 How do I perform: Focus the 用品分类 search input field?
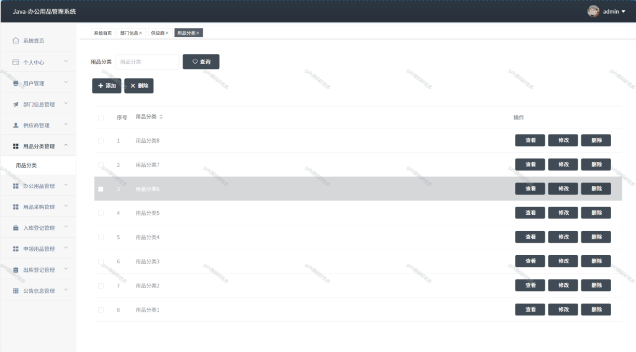point(147,61)
